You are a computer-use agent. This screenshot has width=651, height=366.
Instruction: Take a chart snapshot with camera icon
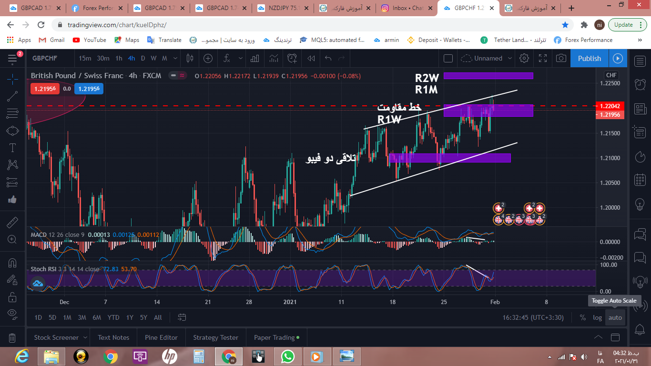[561, 58]
